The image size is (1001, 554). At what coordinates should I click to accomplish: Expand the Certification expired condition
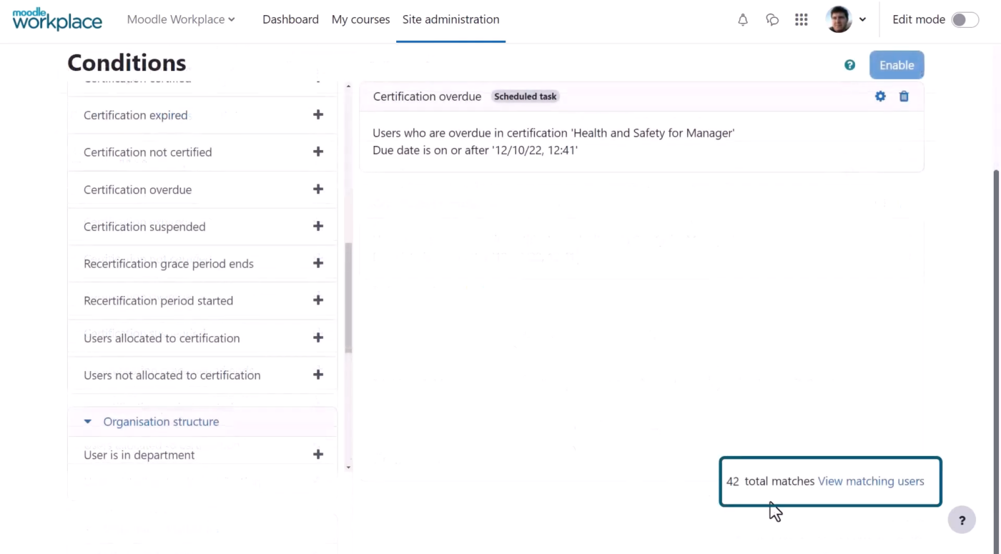[318, 114]
